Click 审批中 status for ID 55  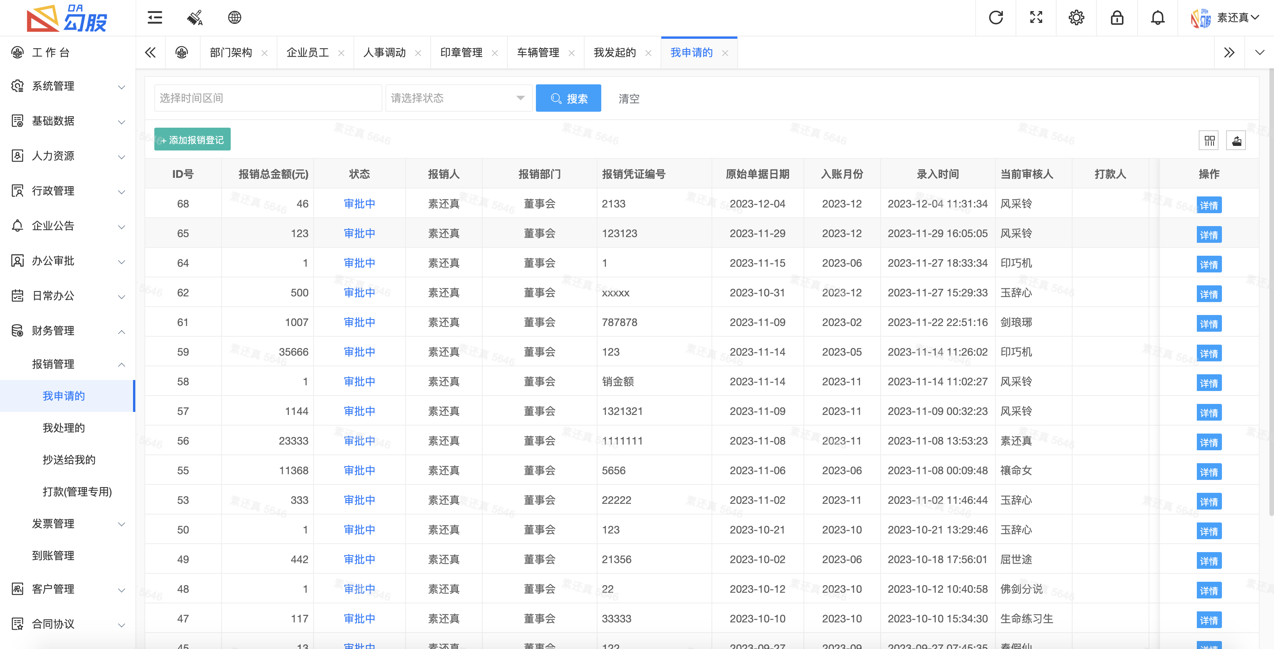(359, 470)
